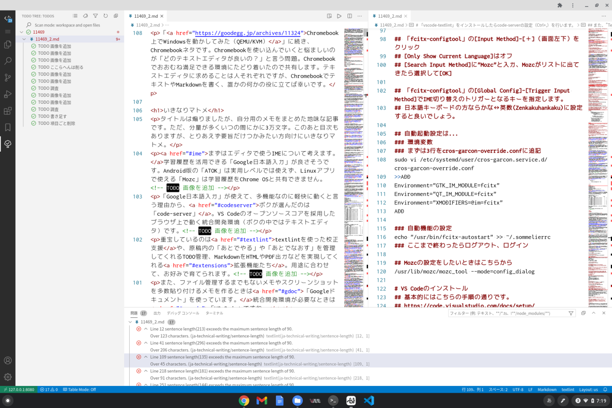This screenshot has width=612, height=408.
Task: Close the right 11469_2.md tab
Action: point(406,16)
